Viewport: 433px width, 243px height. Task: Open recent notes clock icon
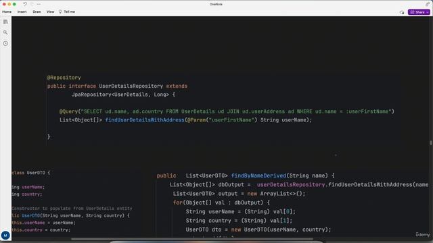tap(5, 43)
